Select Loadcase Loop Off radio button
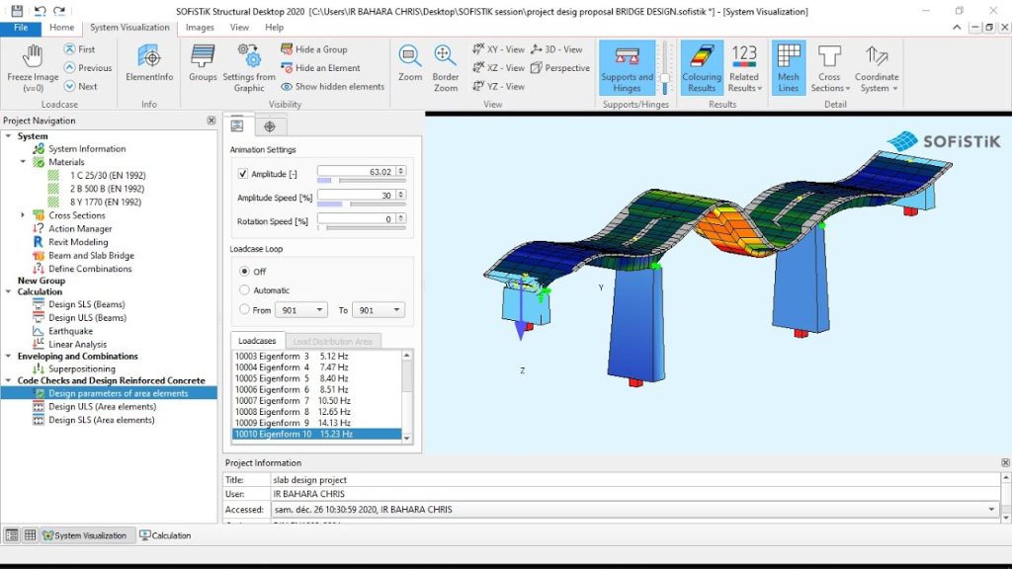 pos(244,272)
